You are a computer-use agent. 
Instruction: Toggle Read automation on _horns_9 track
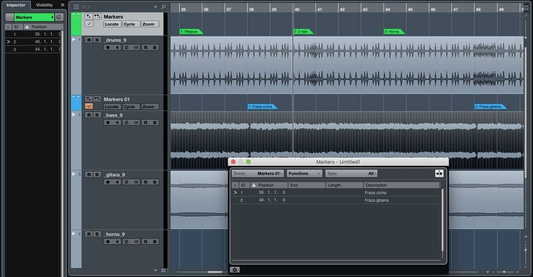pyautogui.click(x=145, y=242)
